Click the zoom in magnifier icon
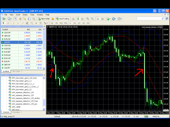The width and height of the screenshot is (170, 127). (x=88, y=19)
